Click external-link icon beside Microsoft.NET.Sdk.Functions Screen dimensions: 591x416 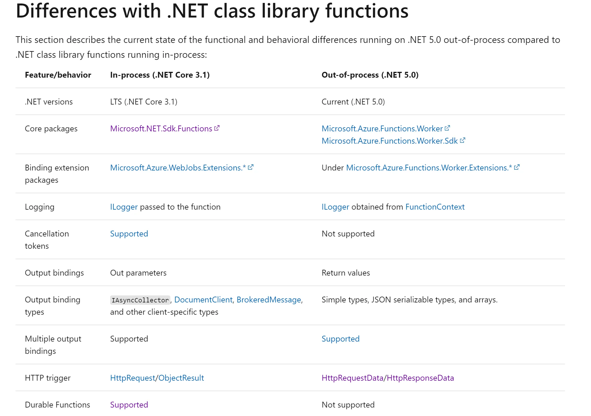tap(217, 128)
